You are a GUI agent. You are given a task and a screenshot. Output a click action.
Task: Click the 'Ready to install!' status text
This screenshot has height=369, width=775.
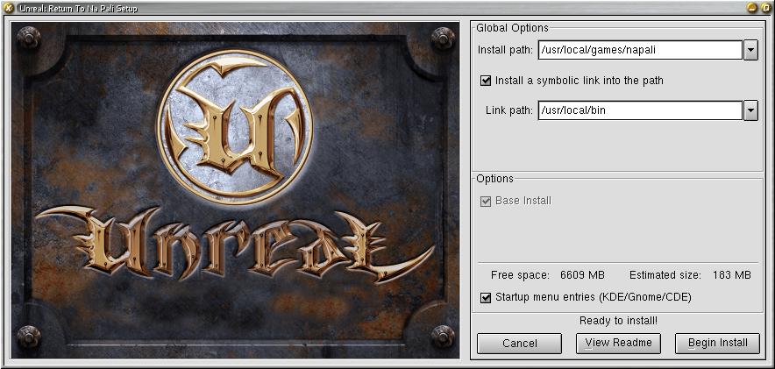(618, 321)
